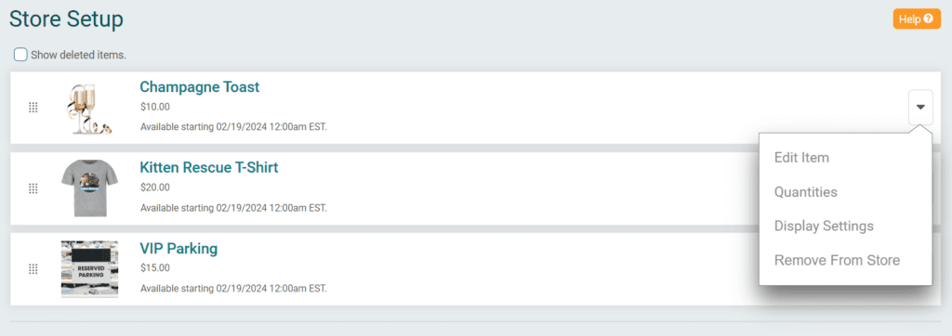Choose Remove From Store option
This screenshot has height=336, width=952.
(838, 261)
